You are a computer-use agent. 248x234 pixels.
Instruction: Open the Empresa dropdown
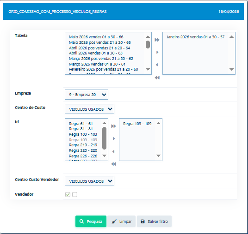click(x=87, y=95)
